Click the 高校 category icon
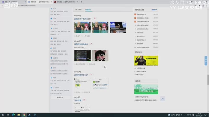Image resolution: width=209 pixels, height=117 pixels. tap(51, 68)
